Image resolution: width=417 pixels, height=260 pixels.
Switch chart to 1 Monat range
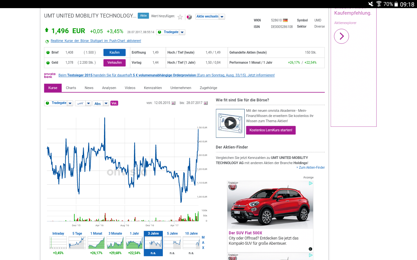[x=96, y=243]
